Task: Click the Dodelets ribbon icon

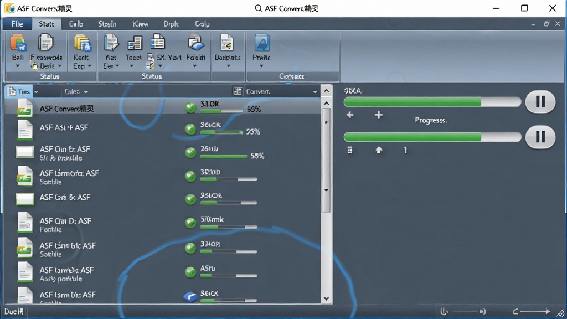Action: [x=226, y=43]
